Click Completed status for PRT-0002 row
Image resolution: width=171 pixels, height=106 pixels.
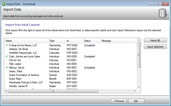(90, 45)
